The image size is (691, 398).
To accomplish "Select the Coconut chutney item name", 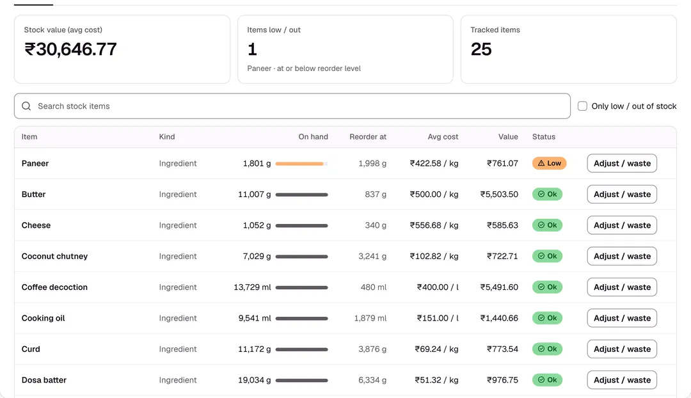I will coord(54,256).
